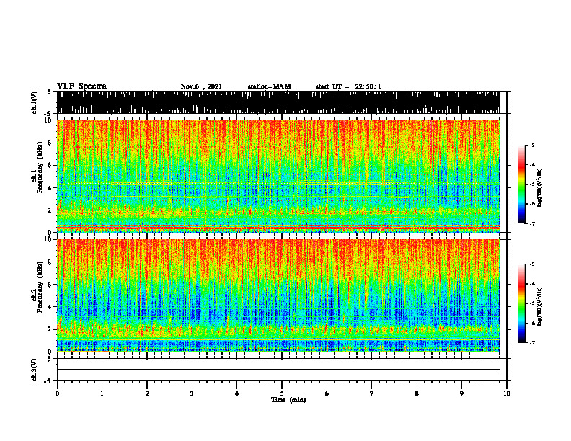Click the ch.1 spectrogram "4" kHz tick label

coord(50,188)
